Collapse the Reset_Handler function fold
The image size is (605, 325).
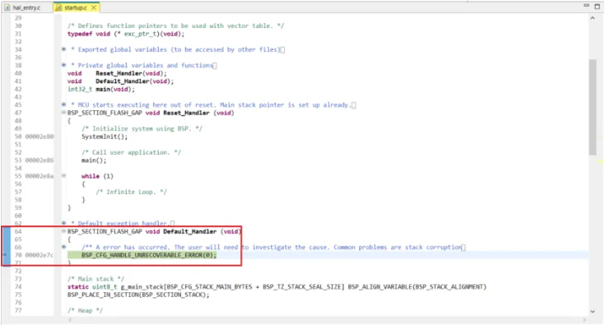pos(63,113)
